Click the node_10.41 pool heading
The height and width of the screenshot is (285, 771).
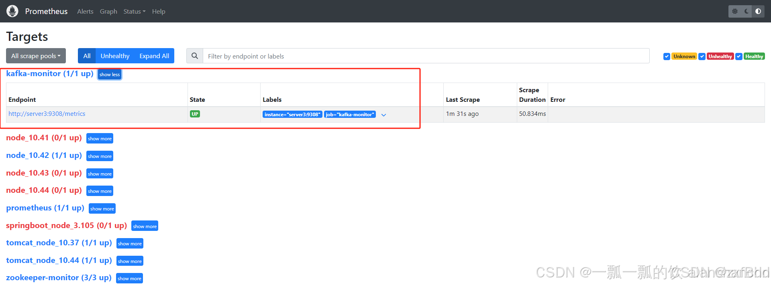44,138
